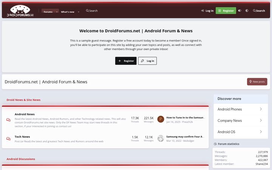Expand the What's new dropdown arrow
The height and width of the screenshot is (170, 272).
79,12
